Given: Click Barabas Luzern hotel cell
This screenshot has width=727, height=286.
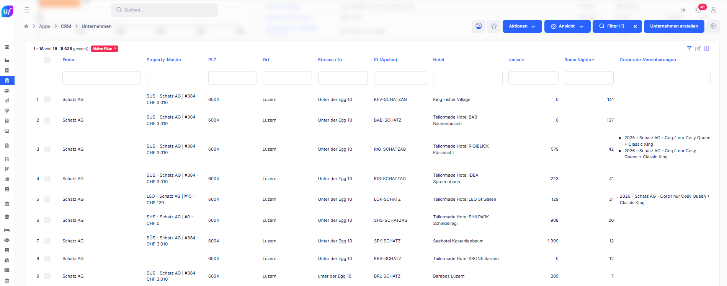Looking at the screenshot, I should coord(449,276).
